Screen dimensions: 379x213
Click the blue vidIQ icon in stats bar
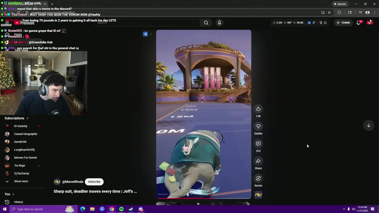pos(309,22)
